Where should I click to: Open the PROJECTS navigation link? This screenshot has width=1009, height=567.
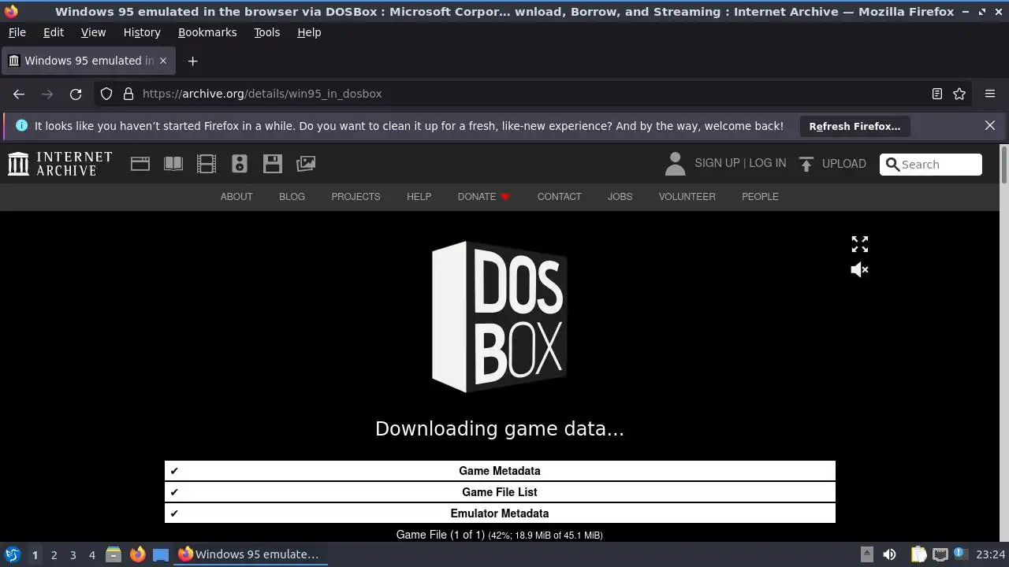click(x=356, y=197)
